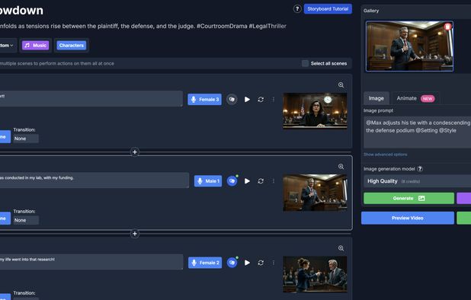Toggle voice effect icon in Female 3 row
Screen dimensions: 471x300
point(232,99)
